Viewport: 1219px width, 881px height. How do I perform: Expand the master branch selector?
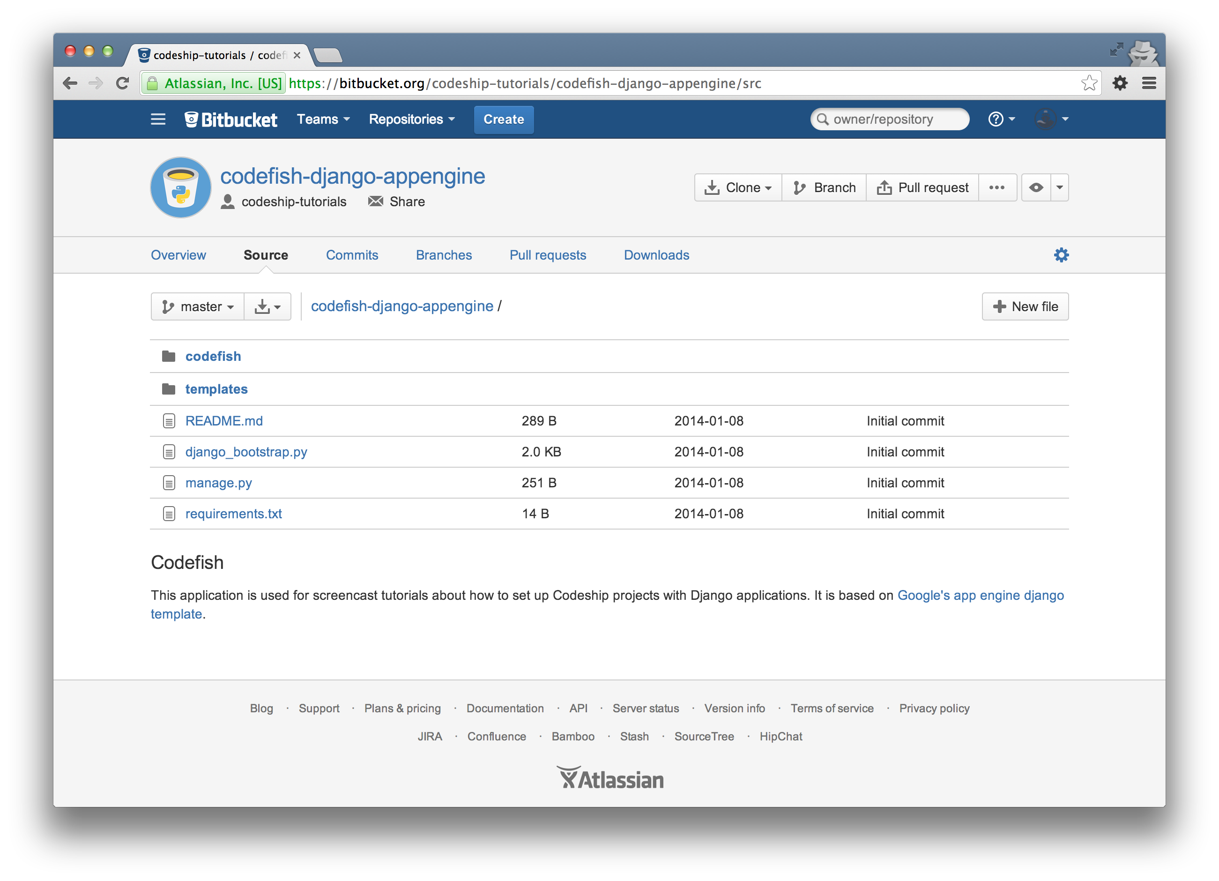tap(198, 306)
